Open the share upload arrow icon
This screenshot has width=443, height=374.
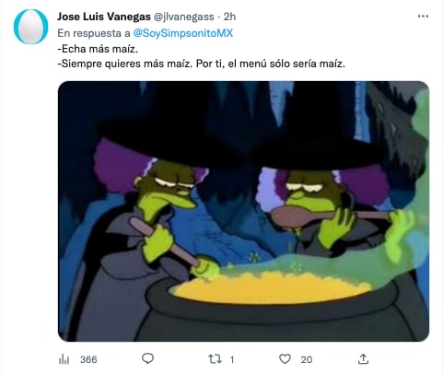pos(363,358)
